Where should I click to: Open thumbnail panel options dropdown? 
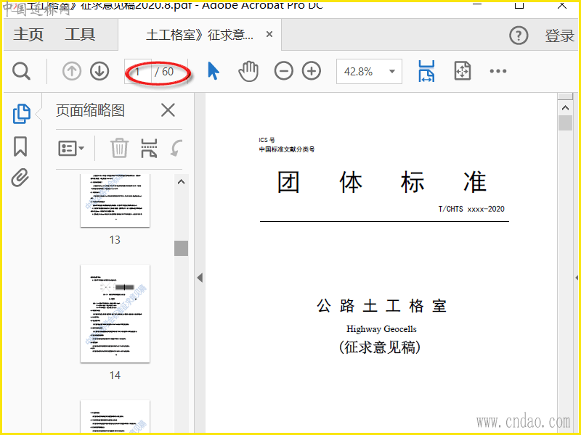[x=71, y=149]
